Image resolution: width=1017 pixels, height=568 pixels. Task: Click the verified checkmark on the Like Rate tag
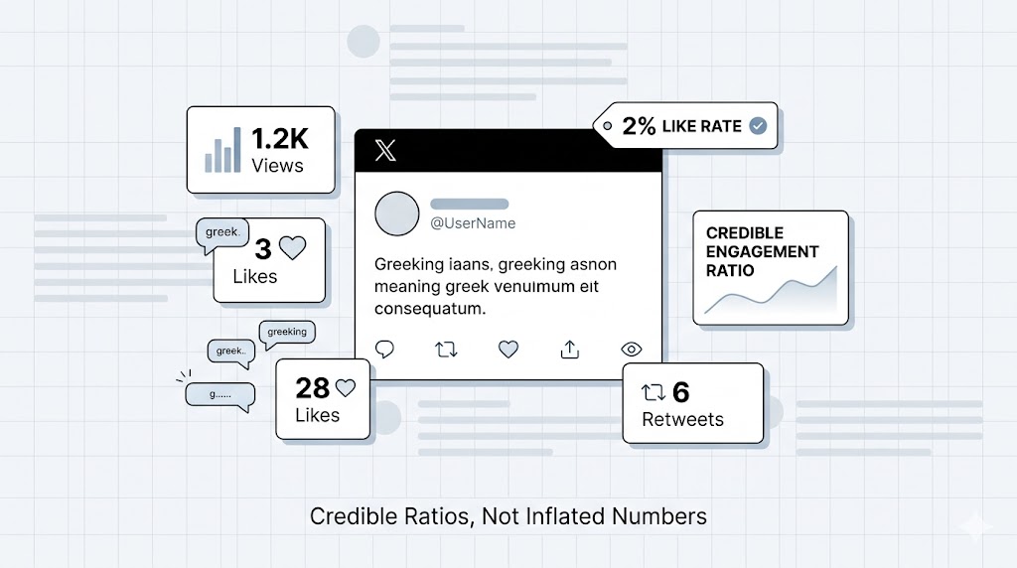pyautogui.click(x=758, y=126)
